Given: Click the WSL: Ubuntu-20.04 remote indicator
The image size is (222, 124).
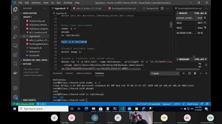Looking at the screenshot, I should (24, 104).
